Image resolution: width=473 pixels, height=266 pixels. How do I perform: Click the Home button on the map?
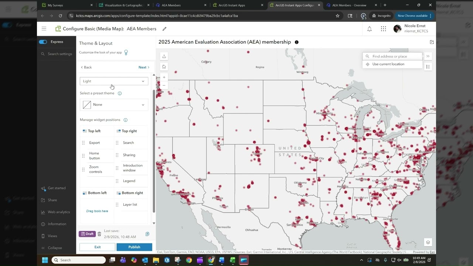click(164, 67)
